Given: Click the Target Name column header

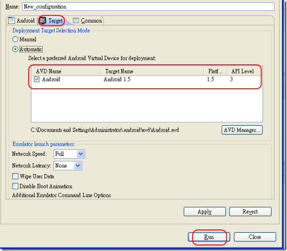Looking at the screenshot, I should tap(152, 71).
